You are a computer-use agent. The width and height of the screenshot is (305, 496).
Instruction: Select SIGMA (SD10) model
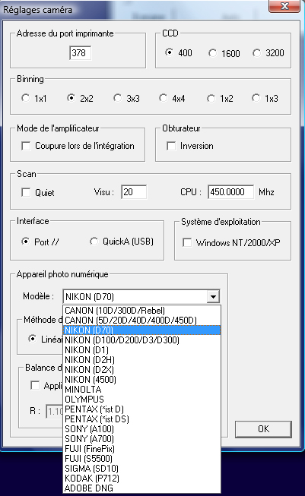pyautogui.click(x=142, y=468)
